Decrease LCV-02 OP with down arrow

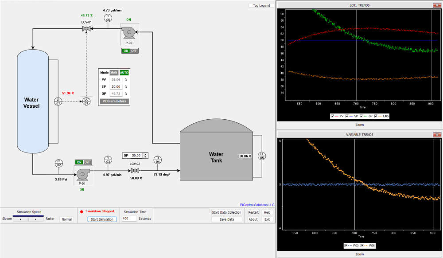pos(145,157)
